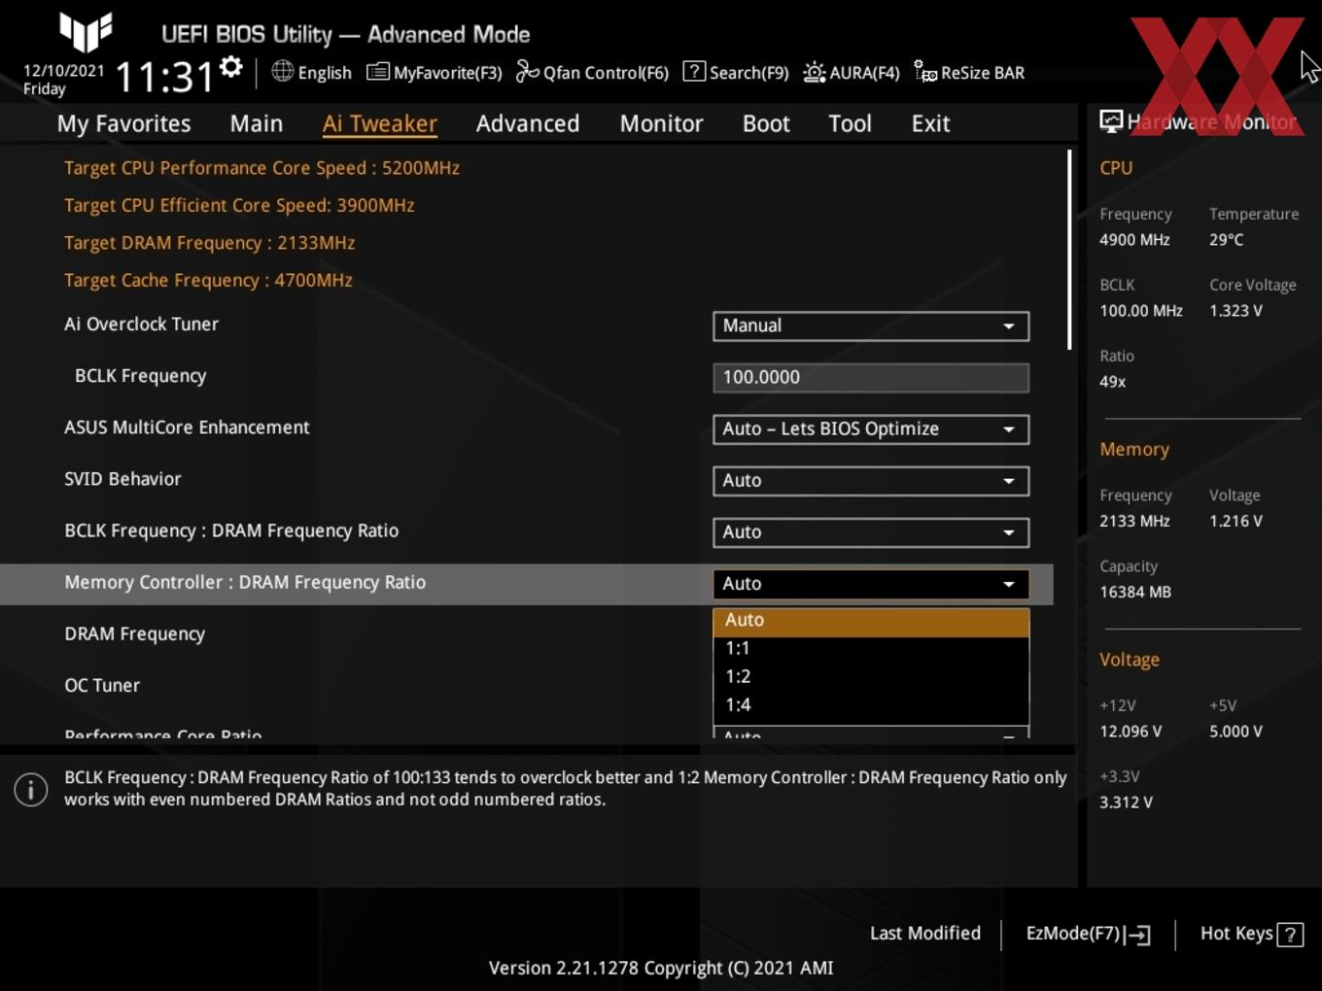This screenshot has width=1322, height=991.
Task: Click Target CPU Efficient Core Speed text
Action: (x=239, y=205)
